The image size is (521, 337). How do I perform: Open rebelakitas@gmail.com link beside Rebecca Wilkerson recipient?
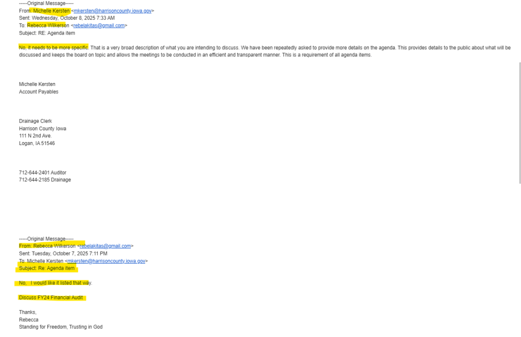click(99, 25)
